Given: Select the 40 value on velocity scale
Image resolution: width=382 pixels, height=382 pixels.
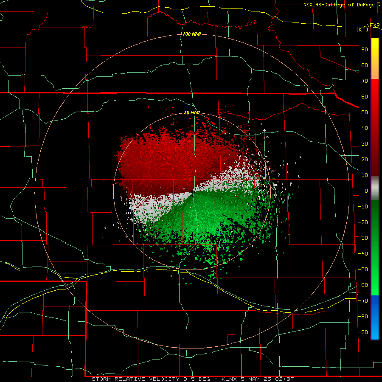Looking at the screenshot, I should tap(365, 128).
